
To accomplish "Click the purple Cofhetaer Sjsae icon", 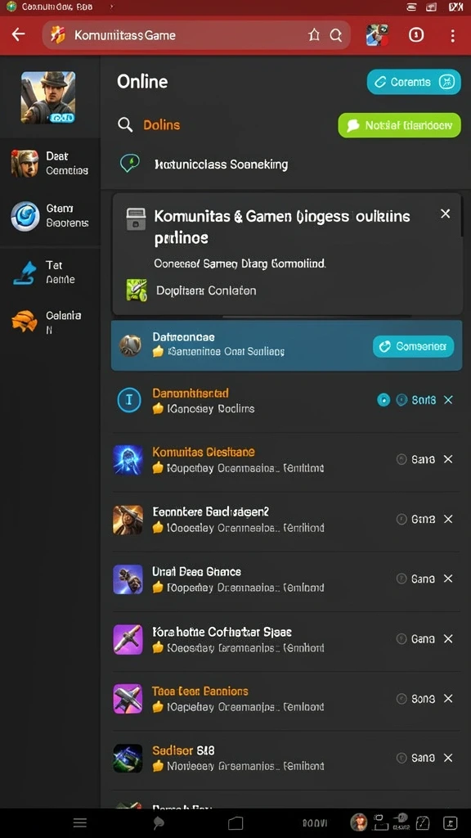I will point(128,640).
